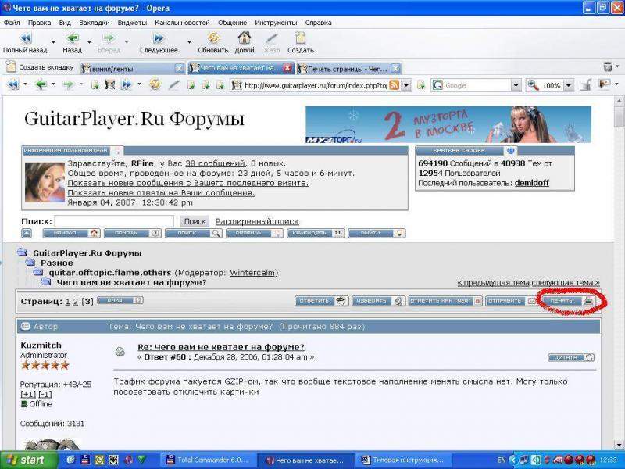
Task: Close the винил/ленты tab
Action: coord(180,69)
